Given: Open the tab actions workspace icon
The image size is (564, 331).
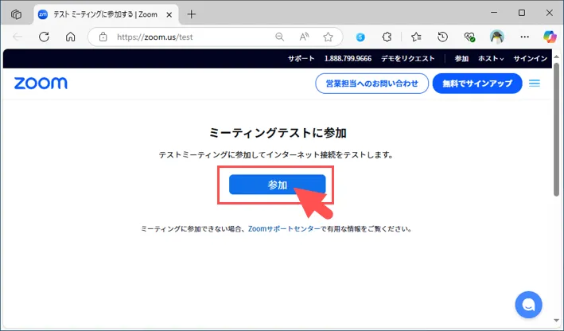Looking at the screenshot, I should click(x=16, y=14).
